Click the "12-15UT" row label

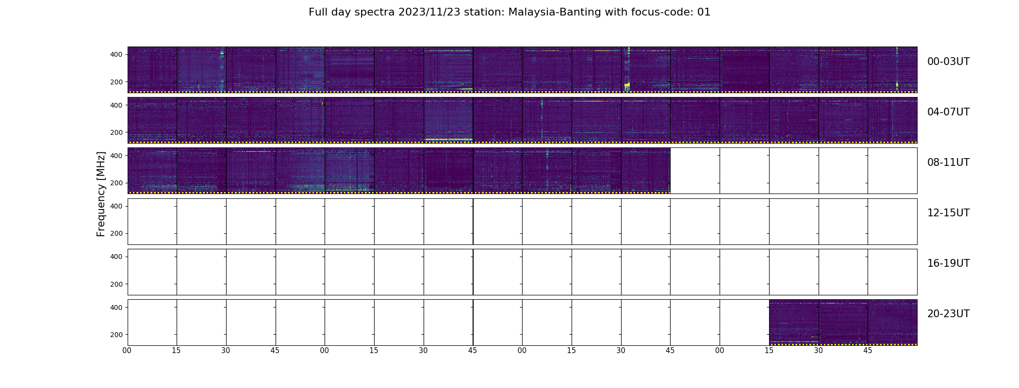pyautogui.click(x=948, y=213)
